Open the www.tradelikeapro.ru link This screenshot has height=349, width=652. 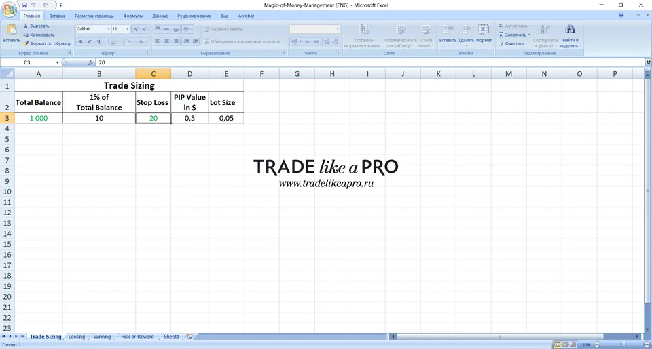(x=327, y=184)
